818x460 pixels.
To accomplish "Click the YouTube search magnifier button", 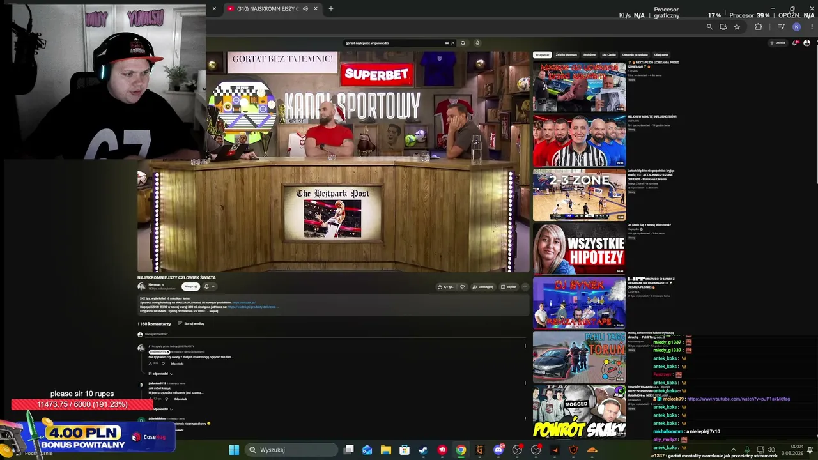I will [463, 43].
